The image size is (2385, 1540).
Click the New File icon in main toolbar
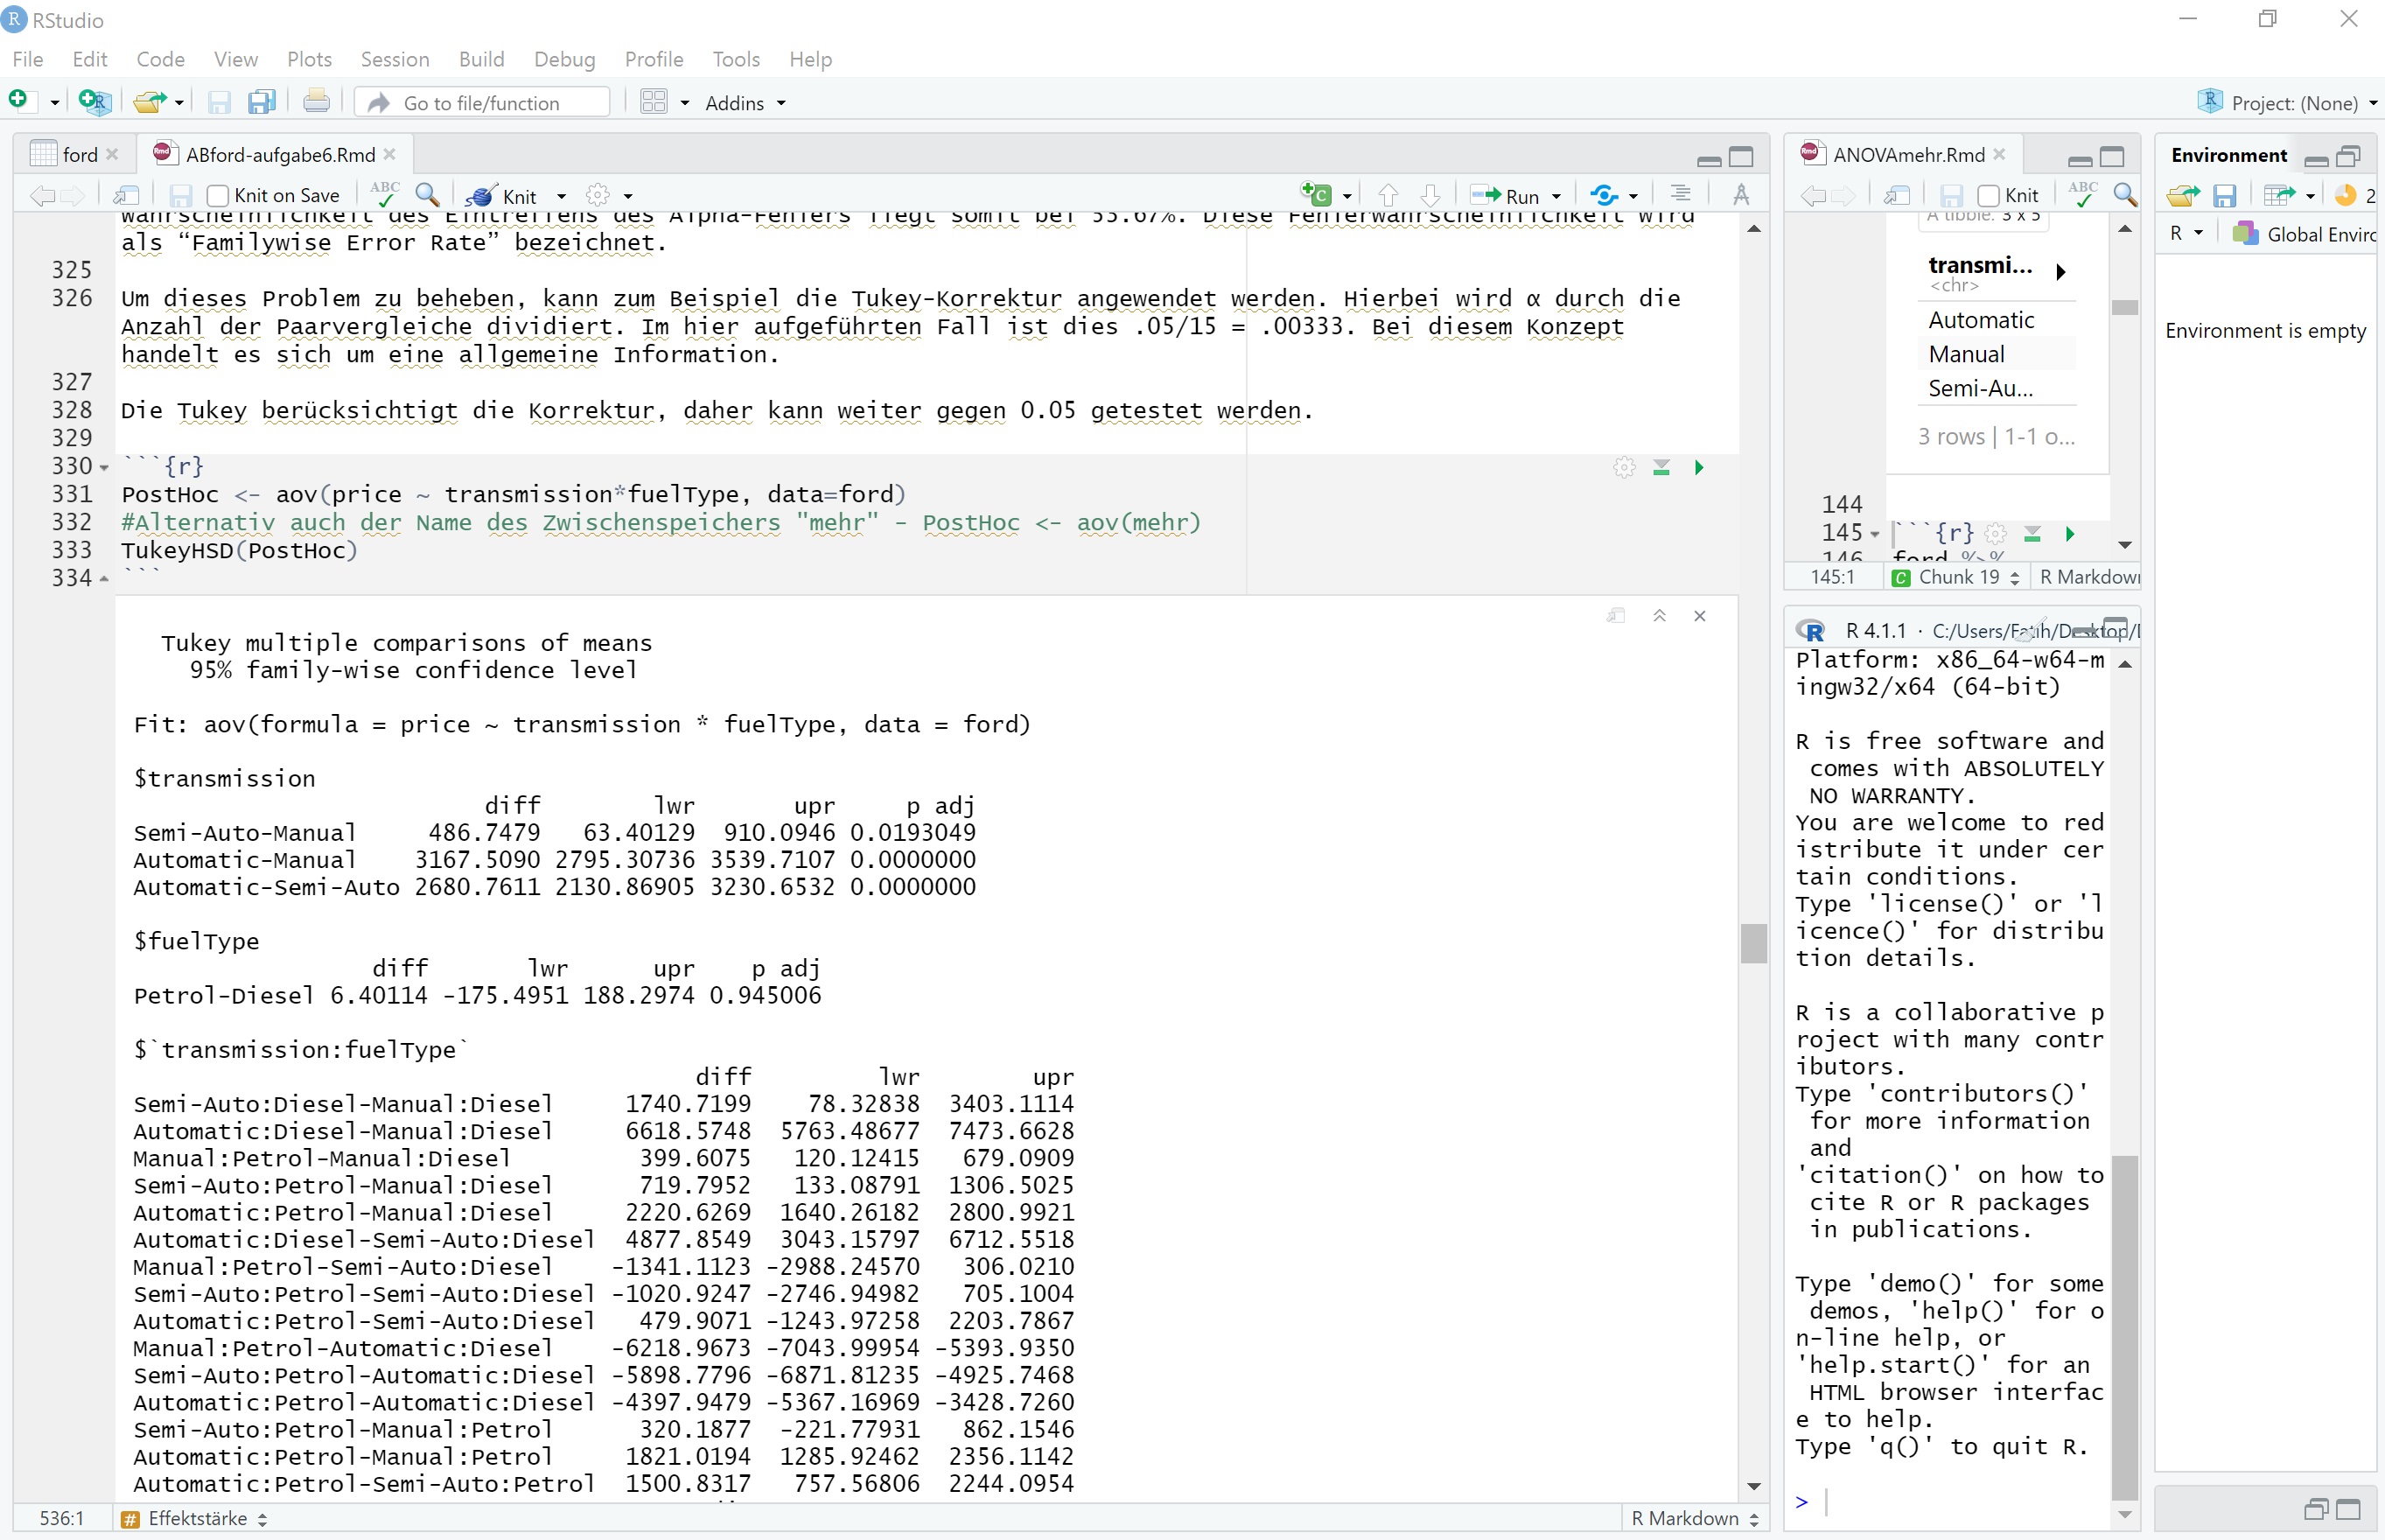(x=20, y=101)
